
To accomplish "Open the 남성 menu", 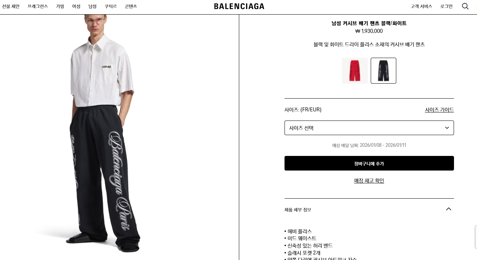I will click(x=92, y=6).
